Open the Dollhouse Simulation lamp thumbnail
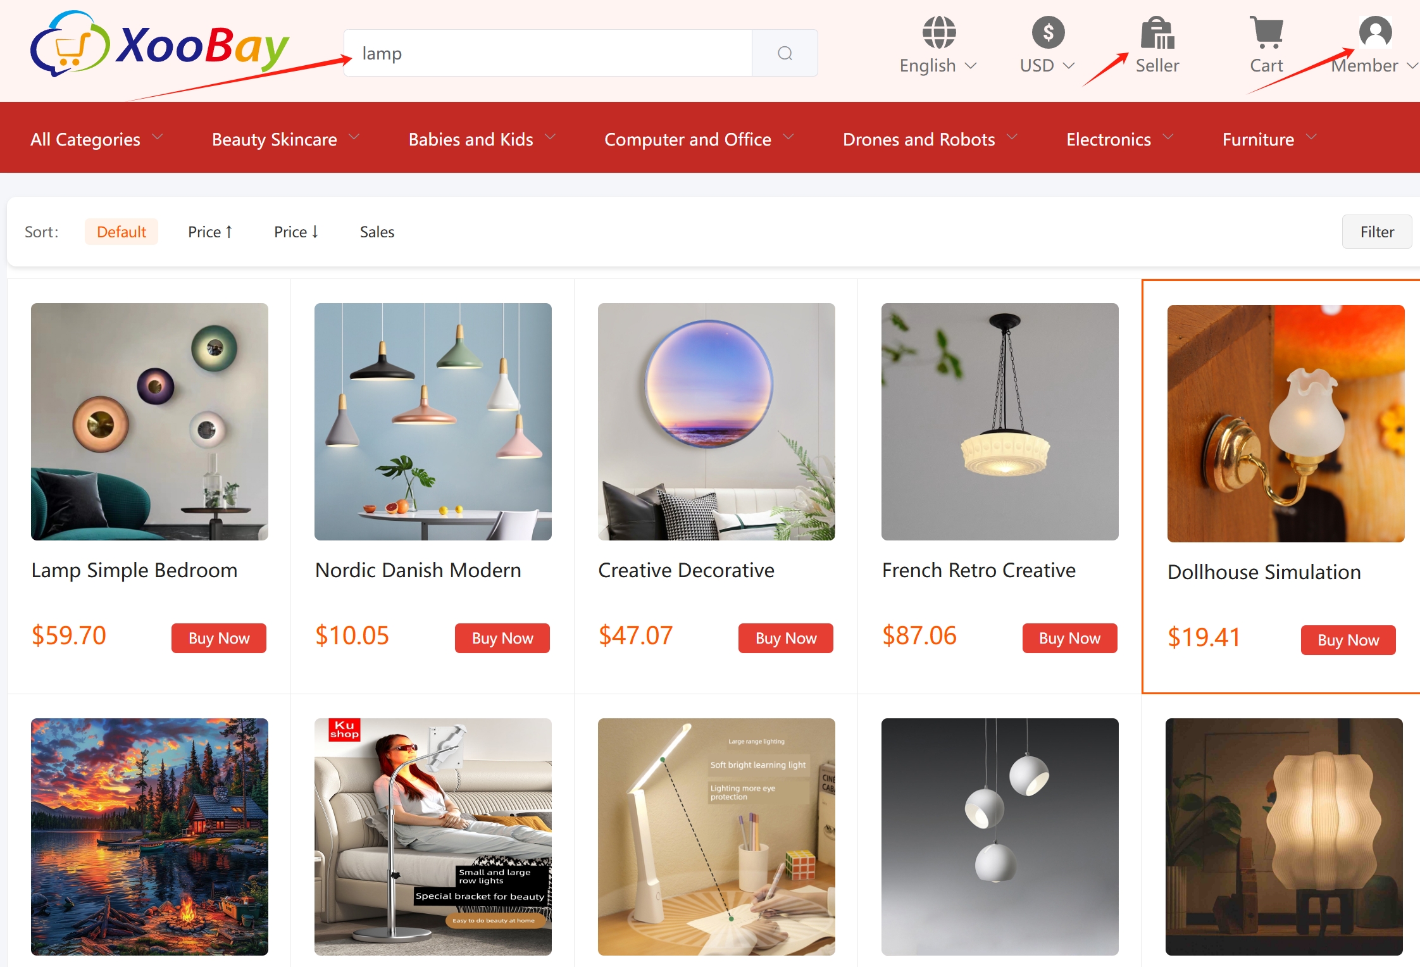Screen dimensions: 1420x967 (x=1286, y=423)
